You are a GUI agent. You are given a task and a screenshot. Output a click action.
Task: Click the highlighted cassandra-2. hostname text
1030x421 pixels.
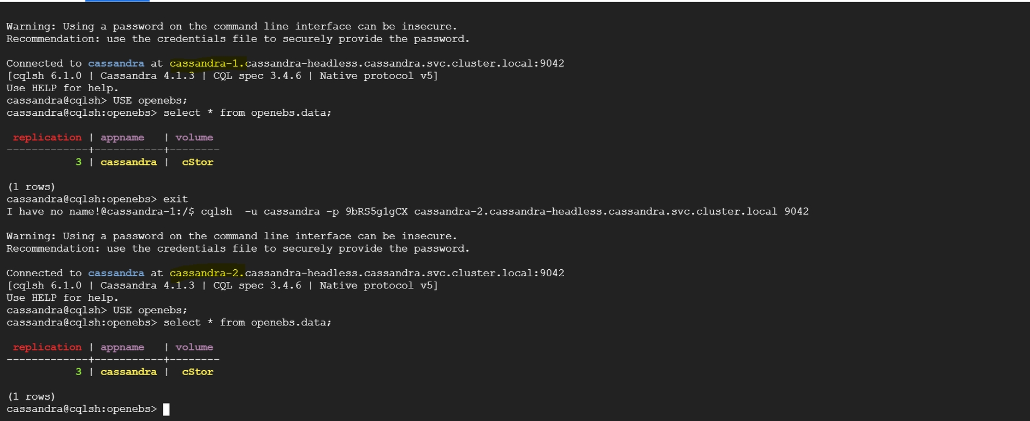pyautogui.click(x=207, y=273)
